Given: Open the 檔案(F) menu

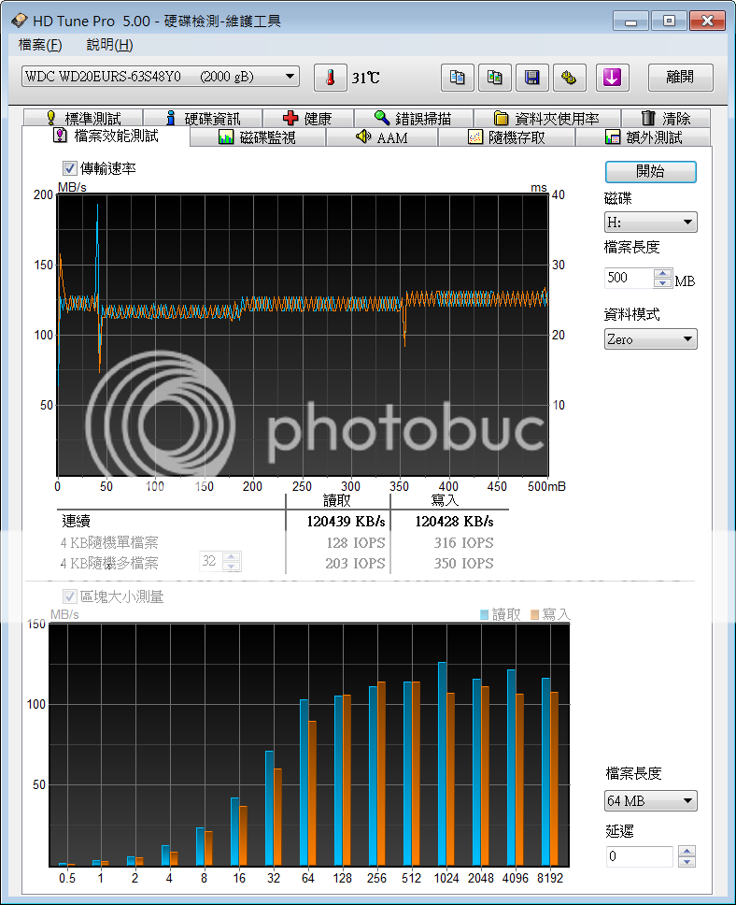Looking at the screenshot, I should click(x=40, y=45).
